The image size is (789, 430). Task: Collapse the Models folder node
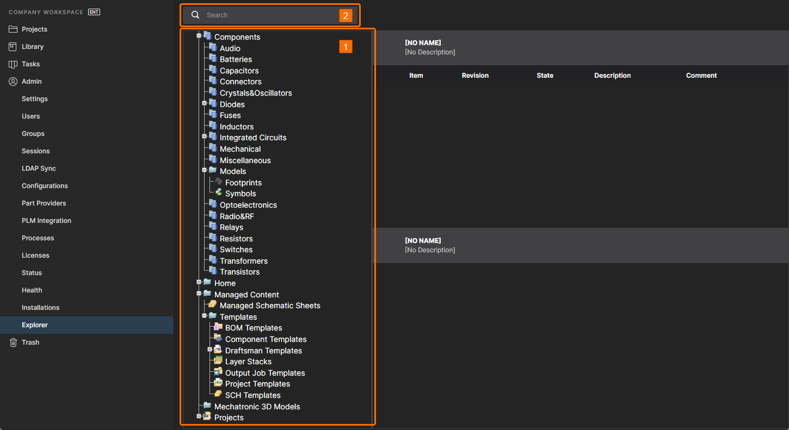point(205,170)
